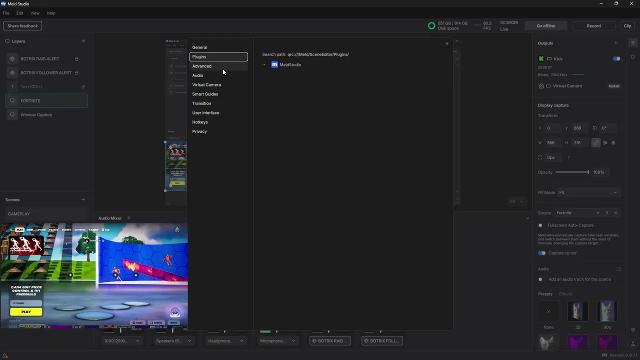Select Virtual Camera settings category
640x360 pixels.
click(218, 84)
